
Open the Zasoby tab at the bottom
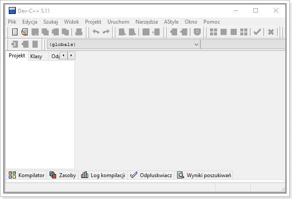coord(63,175)
